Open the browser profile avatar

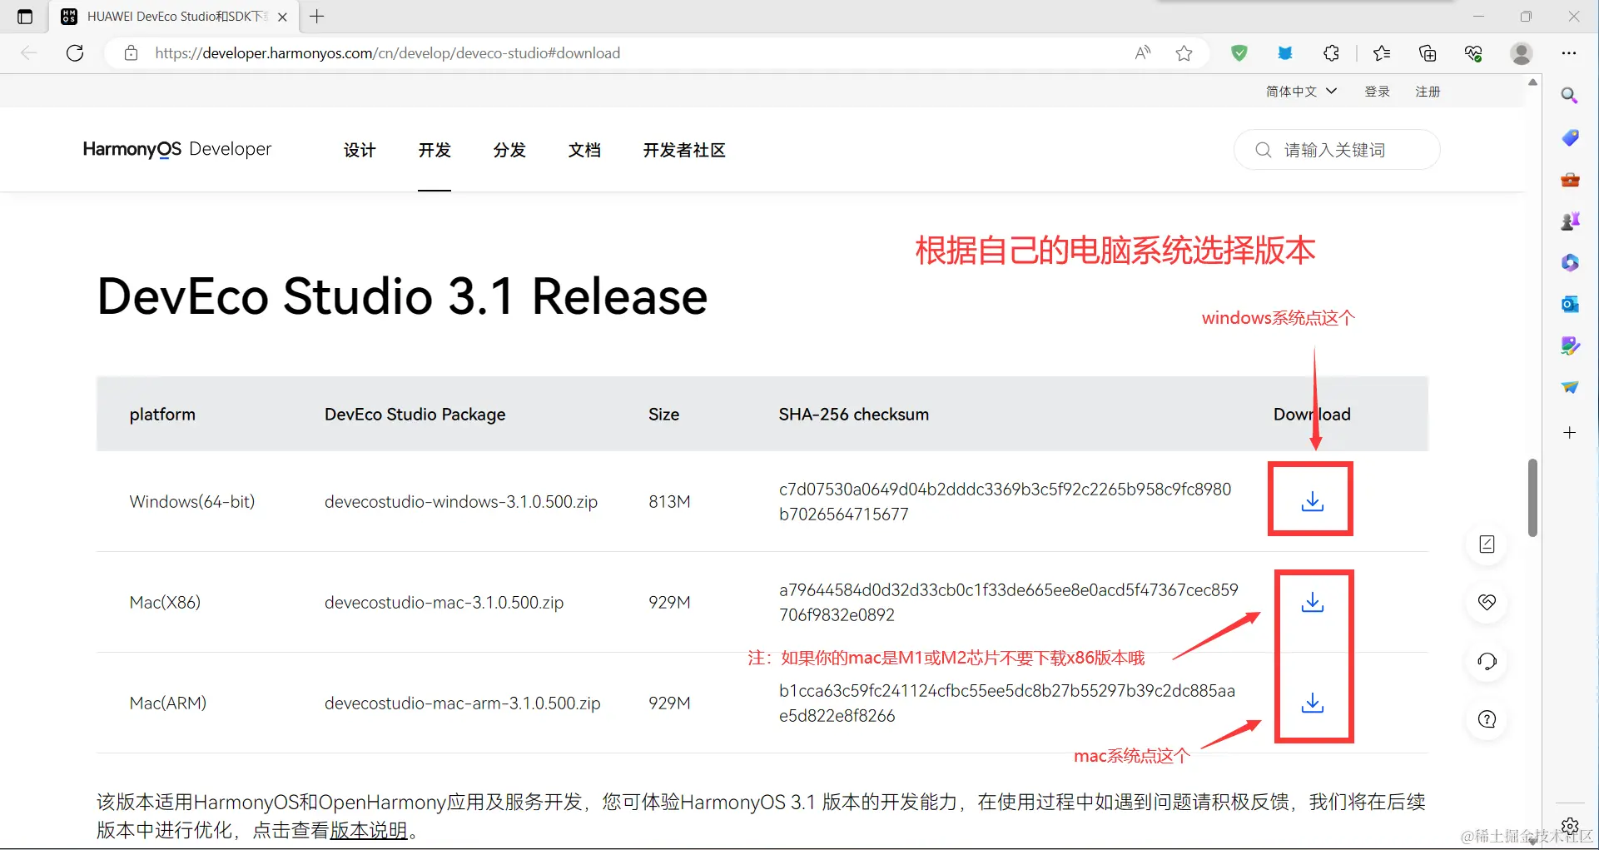pyautogui.click(x=1522, y=53)
